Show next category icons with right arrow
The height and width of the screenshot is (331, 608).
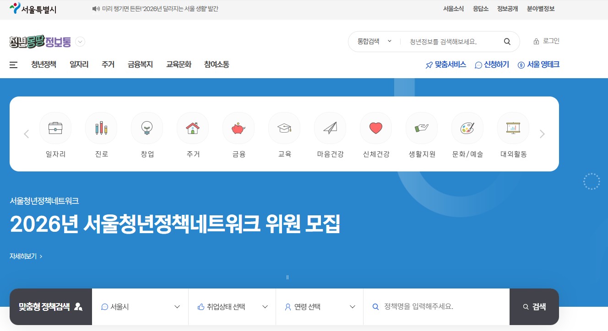tap(543, 134)
